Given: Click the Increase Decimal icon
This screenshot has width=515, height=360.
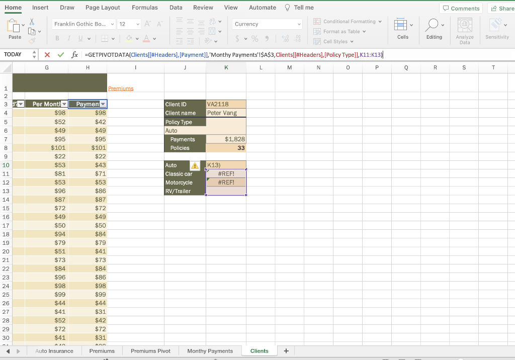Looking at the screenshot, I should (285, 39).
